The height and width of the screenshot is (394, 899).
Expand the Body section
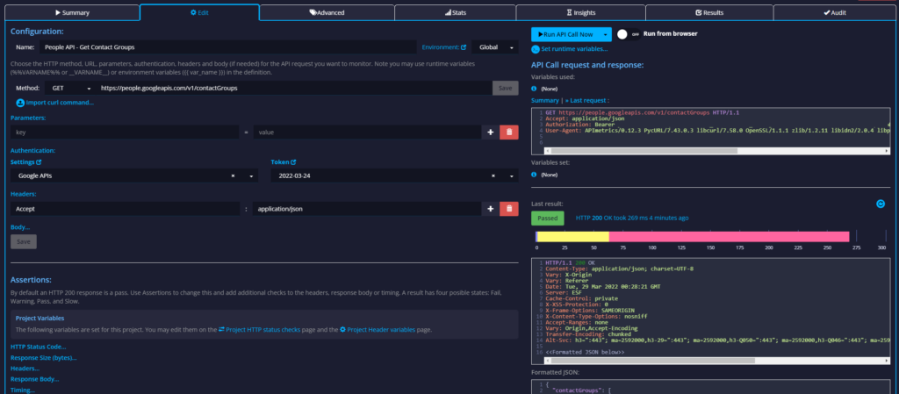tap(20, 227)
